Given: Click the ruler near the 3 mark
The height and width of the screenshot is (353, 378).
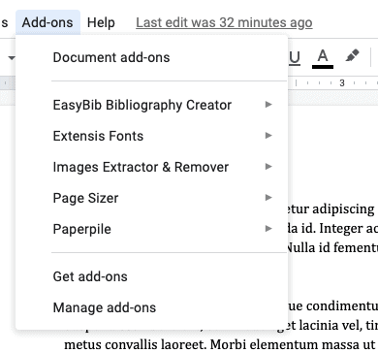Looking at the screenshot, I should point(342,83).
